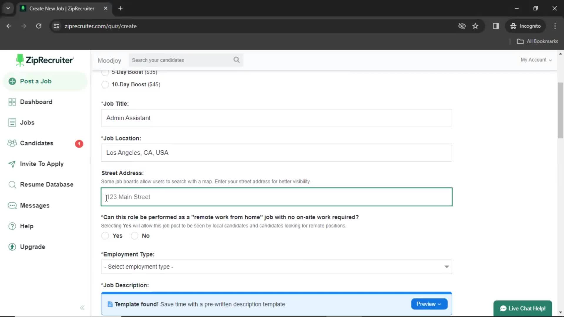Click the Help menu item
The image size is (564, 317).
[x=26, y=226]
